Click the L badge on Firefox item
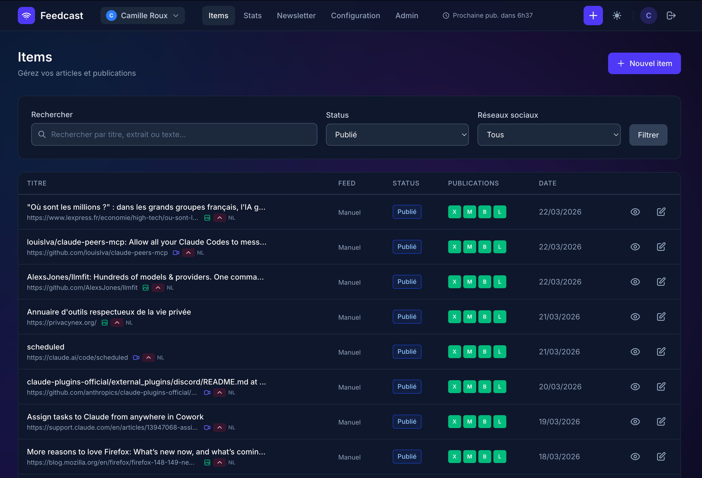 tap(499, 457)
